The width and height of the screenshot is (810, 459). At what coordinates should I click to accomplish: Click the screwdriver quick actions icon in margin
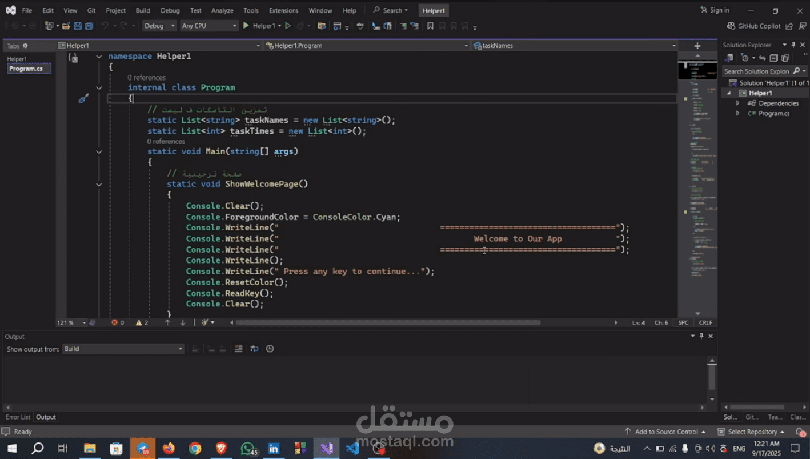pos(83,99)
